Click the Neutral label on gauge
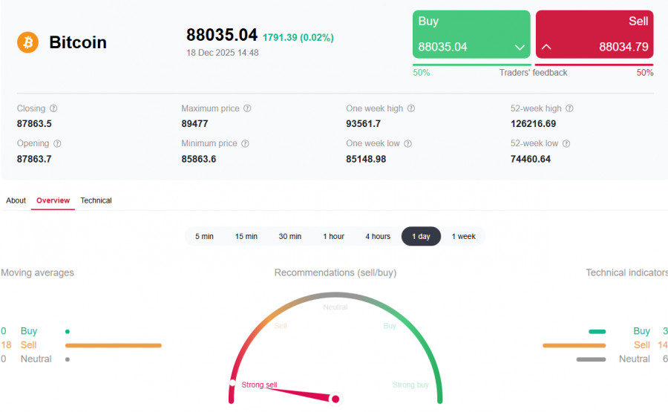The width and height of the screenshot is (668, 412). point(335,307)
